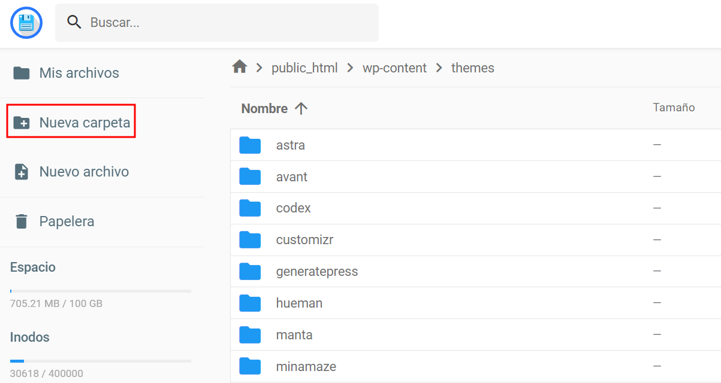Open the themes breadcrumb item
721x383 pixels.
[472, 68]
